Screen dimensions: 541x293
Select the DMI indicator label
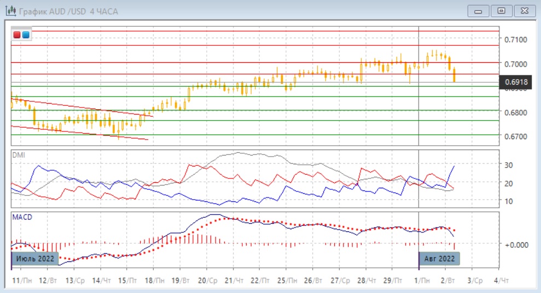coord(19,155)
